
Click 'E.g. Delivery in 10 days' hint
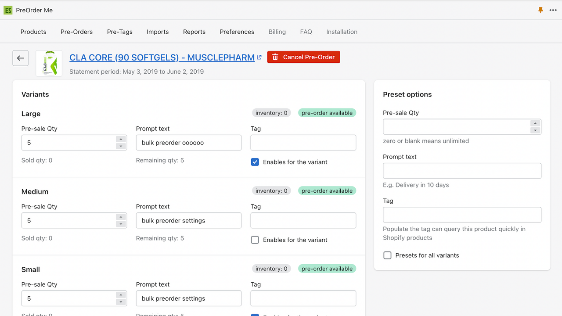point(416,185)
